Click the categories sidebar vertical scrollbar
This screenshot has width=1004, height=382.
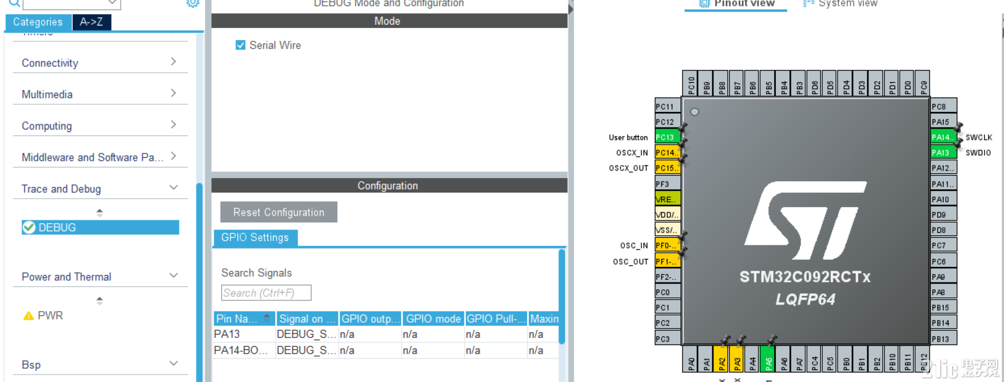click(x=199, y=282)
